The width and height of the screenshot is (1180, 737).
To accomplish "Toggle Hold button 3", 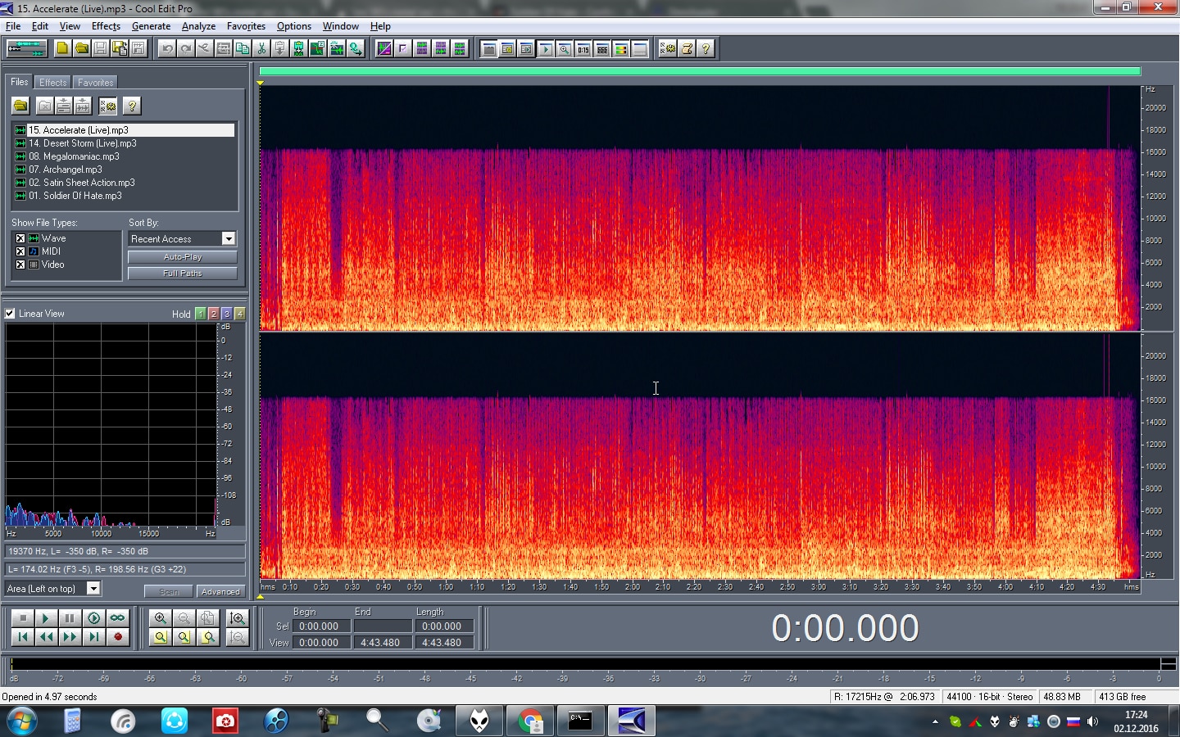I will 227,314.
